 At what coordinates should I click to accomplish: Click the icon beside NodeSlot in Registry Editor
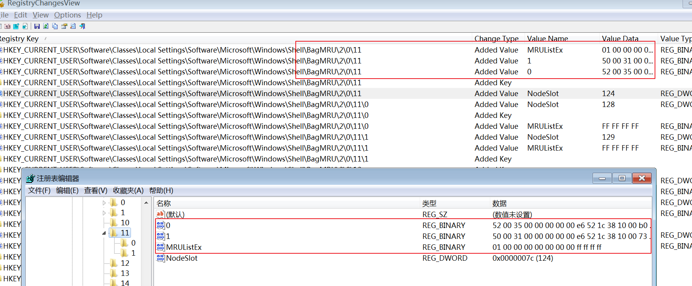pyautogui.click(x=161, y=258)
